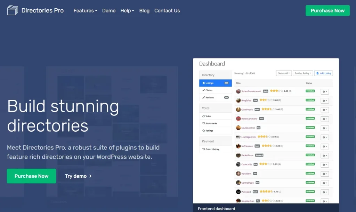Open gear menu for CoulisControl listing
356x212 pixels.
(x=325, y=128)
